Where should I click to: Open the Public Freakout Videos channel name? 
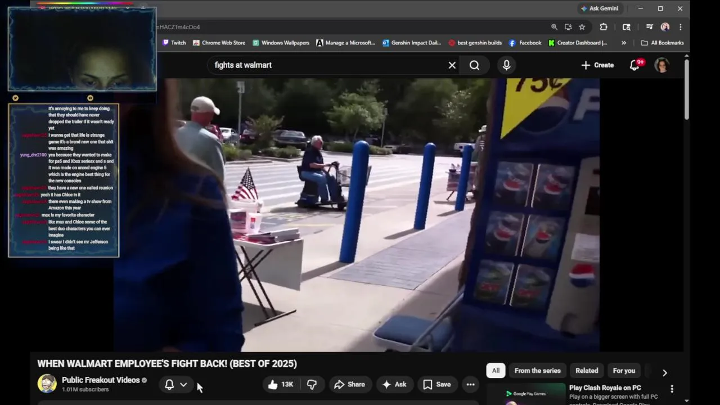click(101, 380)
